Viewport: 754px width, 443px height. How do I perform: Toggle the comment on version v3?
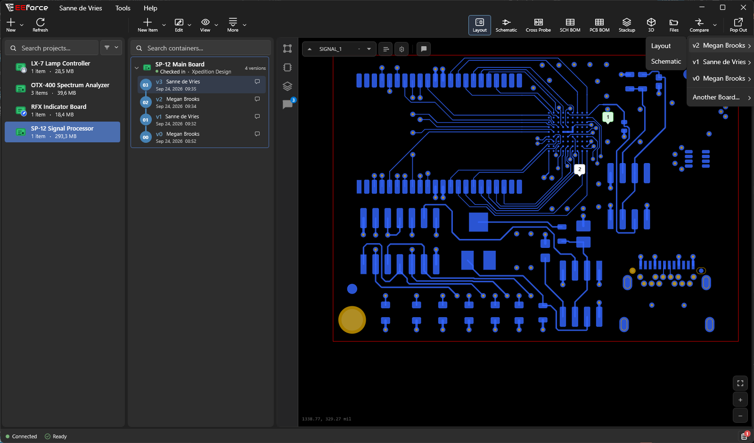point(257,82)
